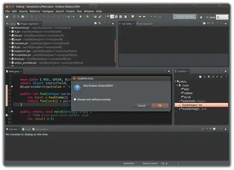Switch to the Declaration tab
The width and height of the screenshot is (234, 170).
[40, 129]
